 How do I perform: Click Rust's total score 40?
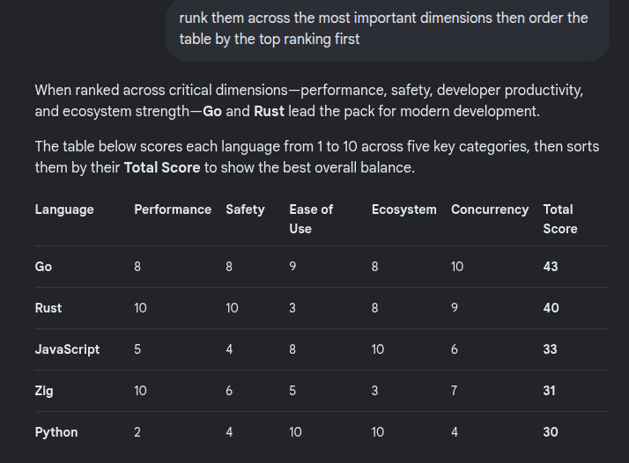(x=551, y=308)
